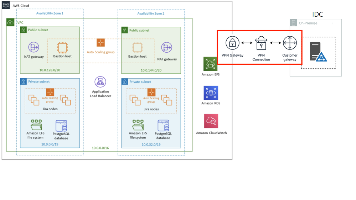Click NAT gateway icon in Availability Zone 1
Screen dimensions: 356x200
(33, 47)
